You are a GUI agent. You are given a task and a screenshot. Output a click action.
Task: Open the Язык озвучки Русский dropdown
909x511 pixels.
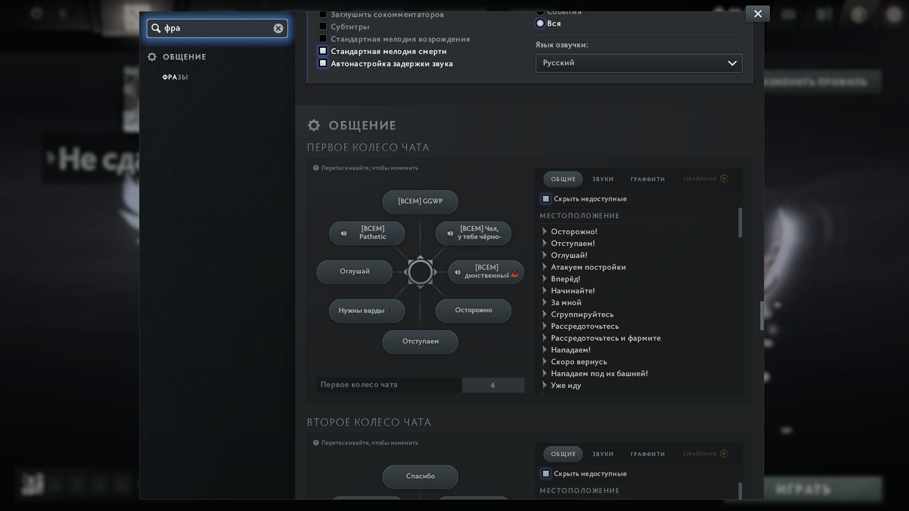pos(638,63)
